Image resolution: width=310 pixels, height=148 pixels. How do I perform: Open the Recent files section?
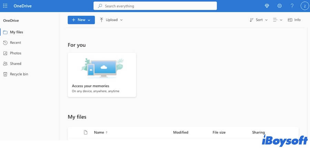tap(15, 43)
